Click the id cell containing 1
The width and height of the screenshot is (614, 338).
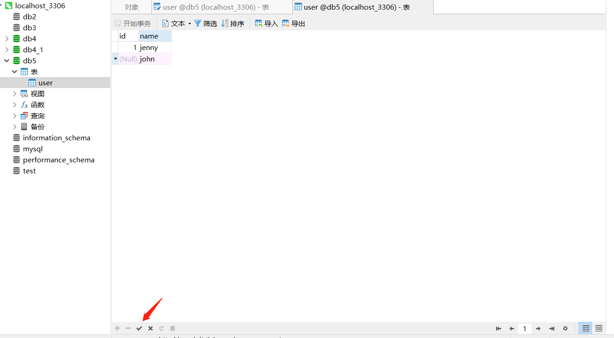pyautogui.click(x=128, y=48)
